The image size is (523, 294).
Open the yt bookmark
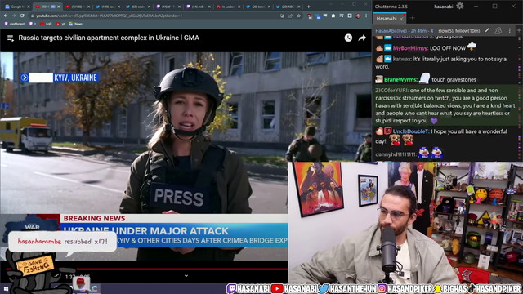[x=60, y=24]
